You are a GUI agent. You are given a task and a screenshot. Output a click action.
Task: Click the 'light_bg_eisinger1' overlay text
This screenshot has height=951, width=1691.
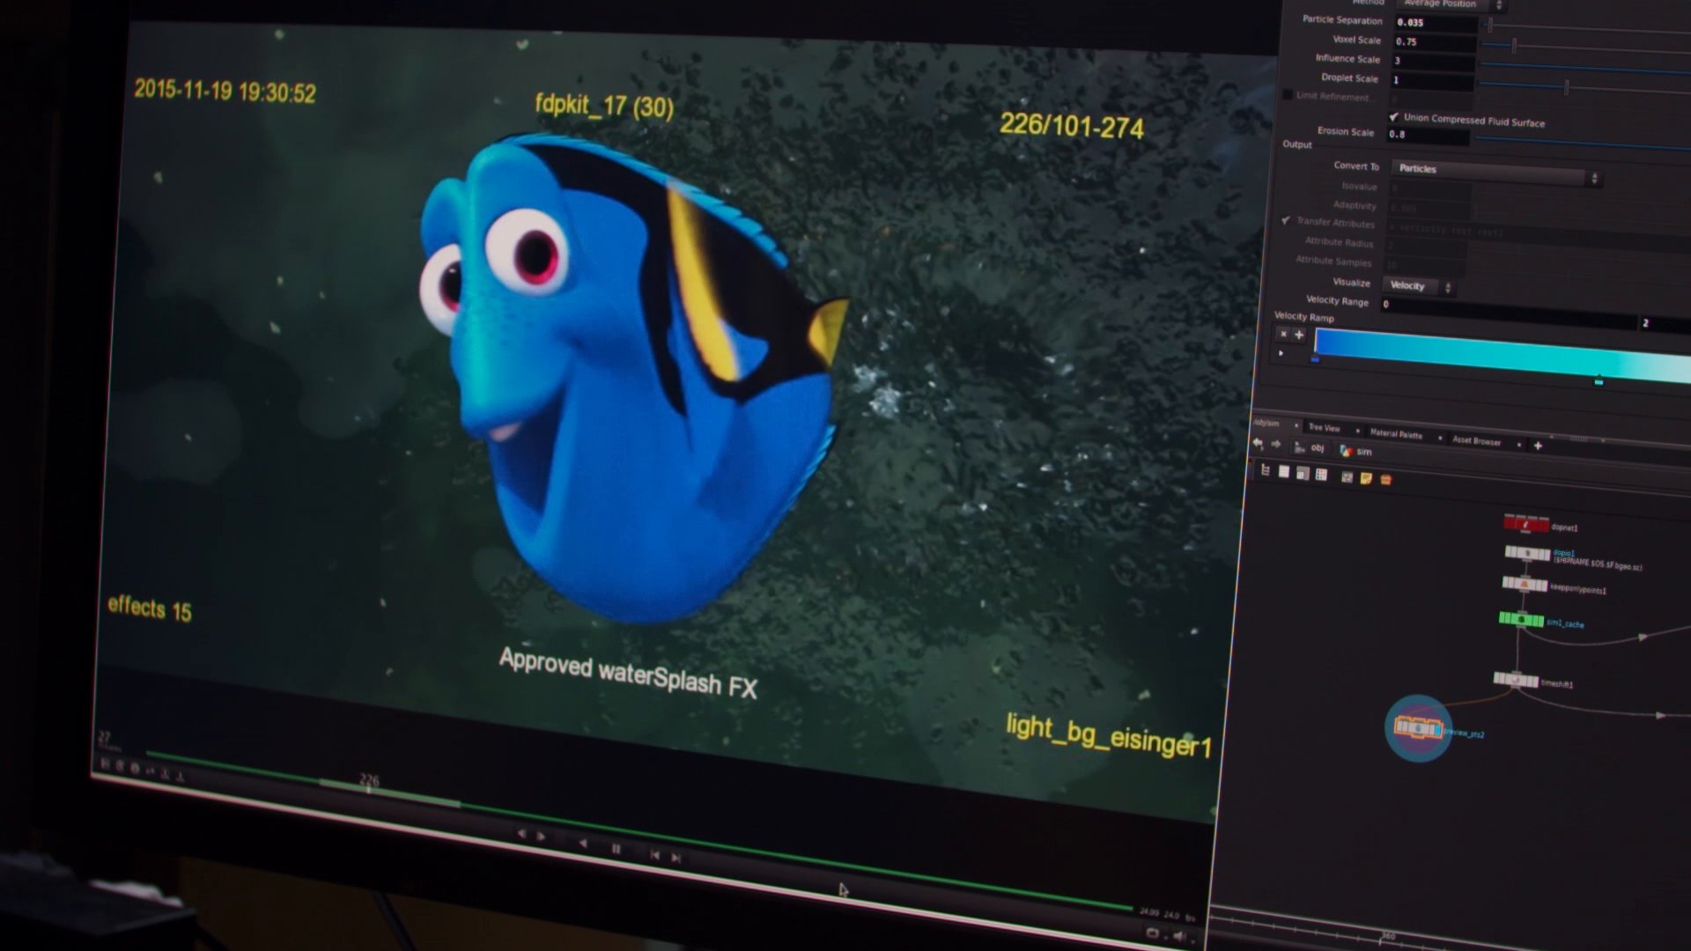1109,735
